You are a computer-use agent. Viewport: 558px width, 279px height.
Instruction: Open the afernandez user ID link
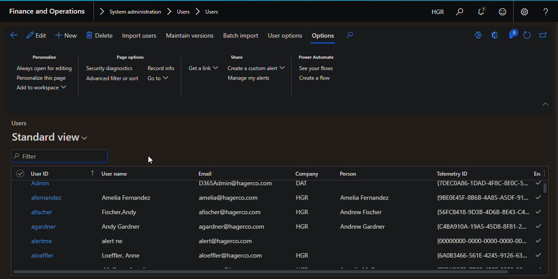(x=46, y=198)
